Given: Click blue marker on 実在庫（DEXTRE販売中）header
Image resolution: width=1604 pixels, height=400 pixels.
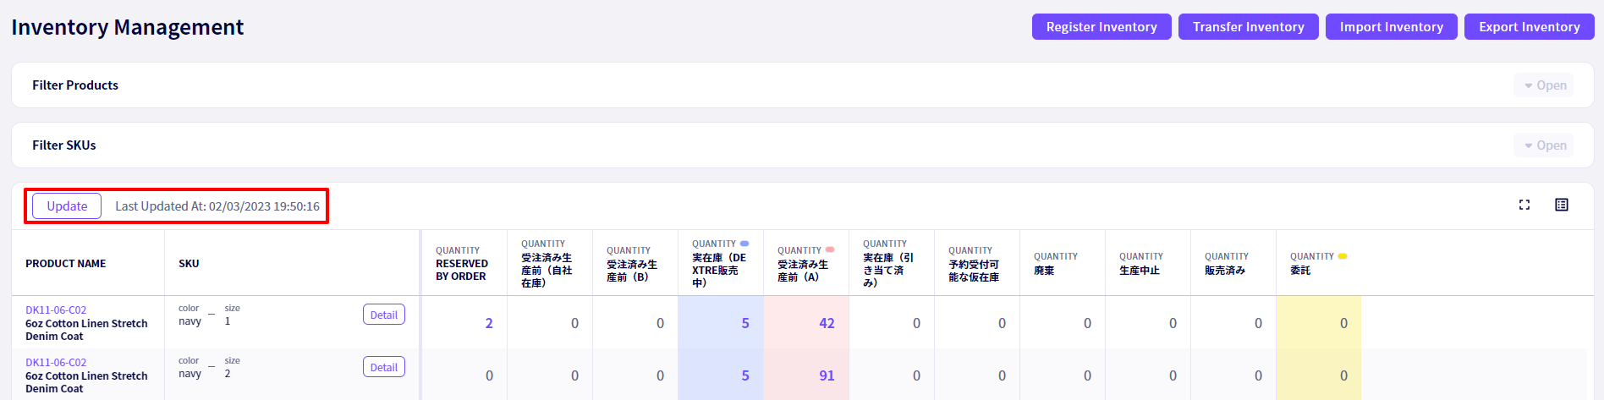Looking at the screenshot, I should (744, 244).
